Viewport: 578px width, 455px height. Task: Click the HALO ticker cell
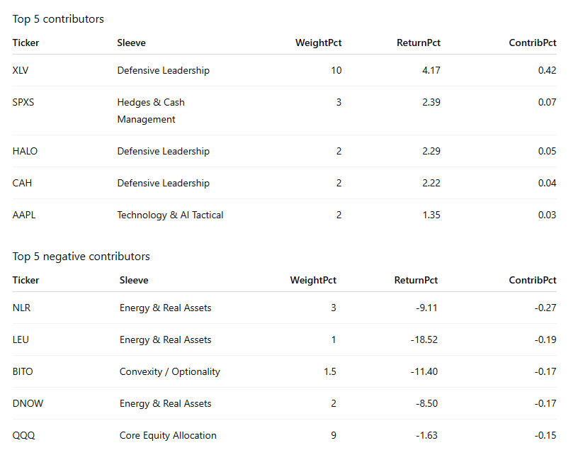(x=25, y=151)
